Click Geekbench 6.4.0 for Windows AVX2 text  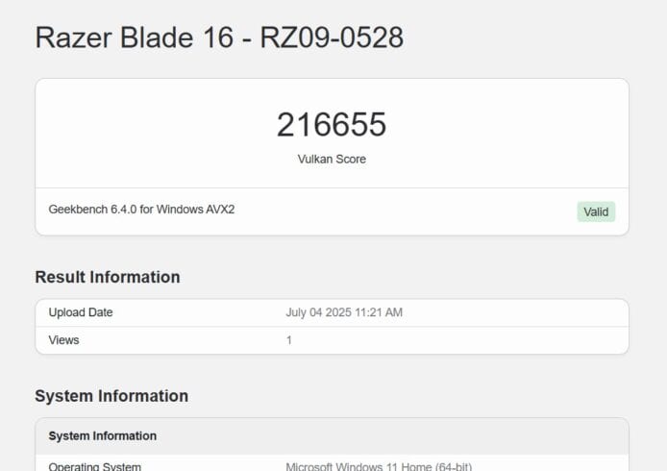141,210
